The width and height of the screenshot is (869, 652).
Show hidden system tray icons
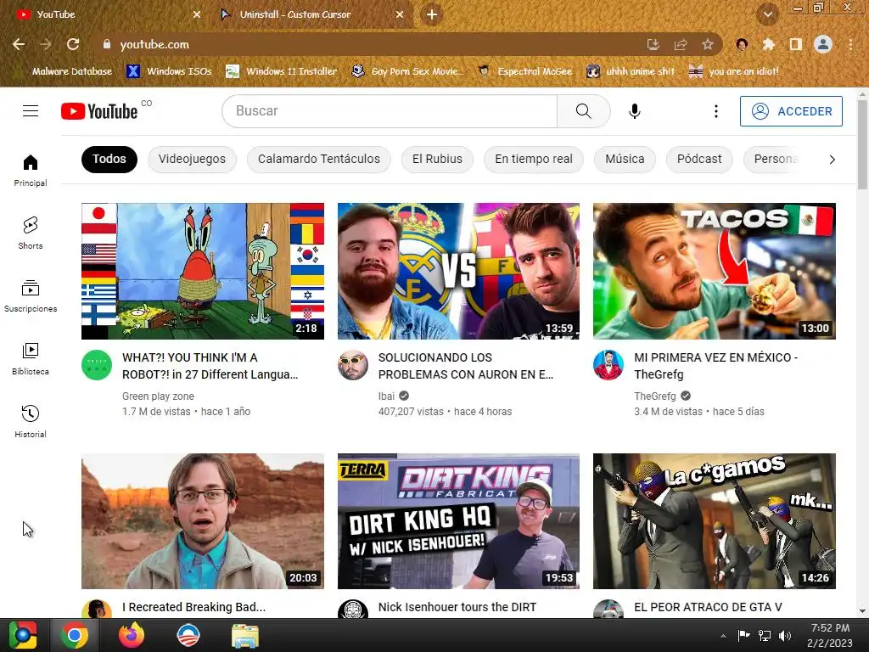click(x=723, y=636)
